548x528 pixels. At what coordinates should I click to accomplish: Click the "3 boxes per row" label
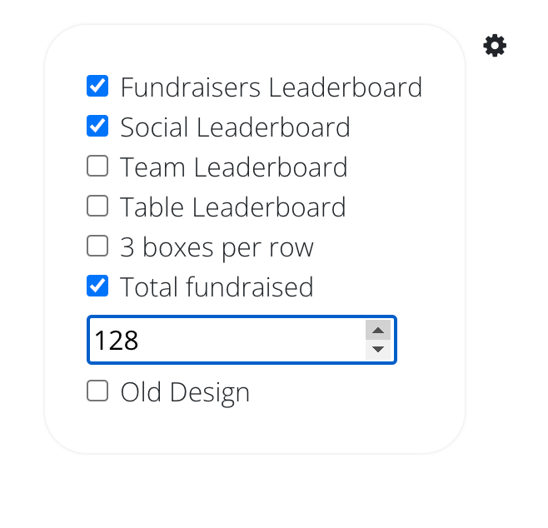tap(217, 247)
